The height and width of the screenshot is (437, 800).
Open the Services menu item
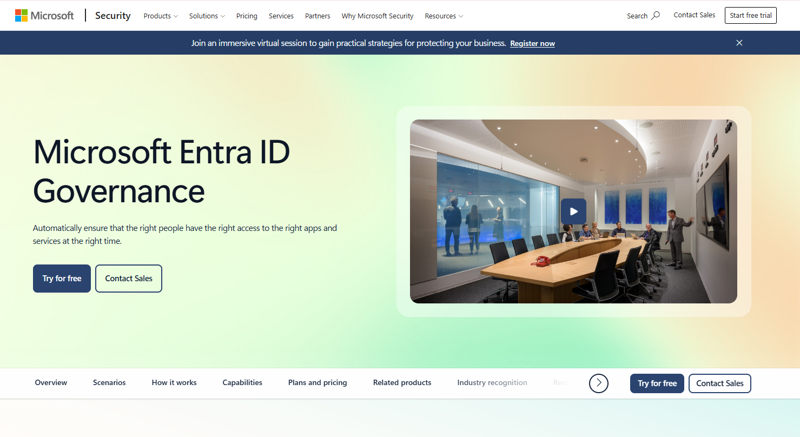click(x=281, y=16)
